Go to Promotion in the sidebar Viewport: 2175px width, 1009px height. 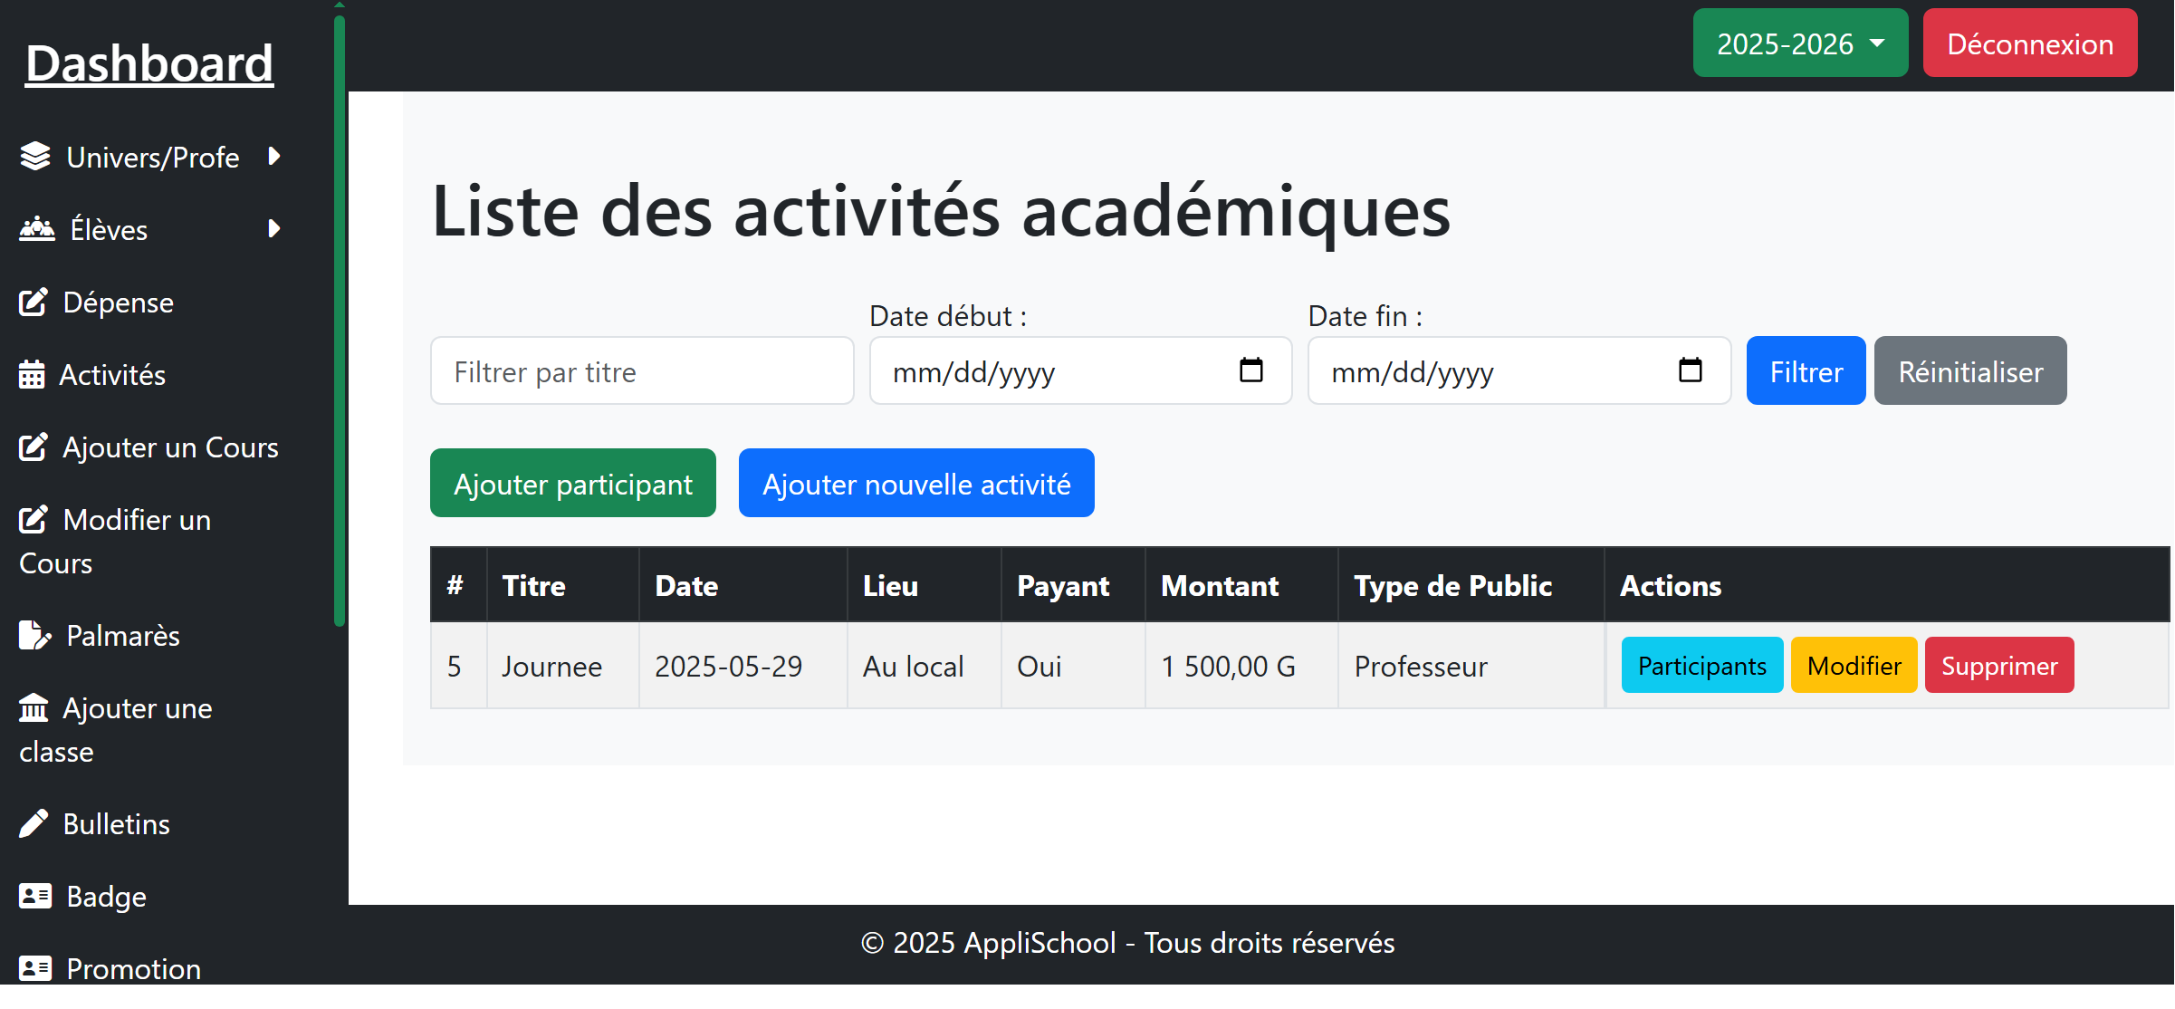point(133,968)
